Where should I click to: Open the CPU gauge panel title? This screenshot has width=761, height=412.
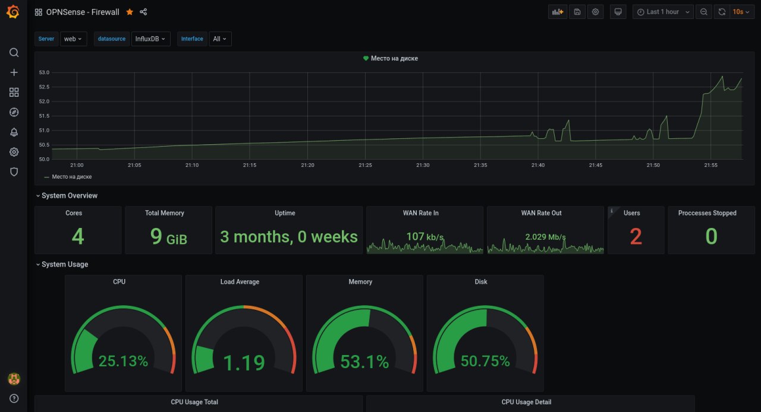click(119, 281)
